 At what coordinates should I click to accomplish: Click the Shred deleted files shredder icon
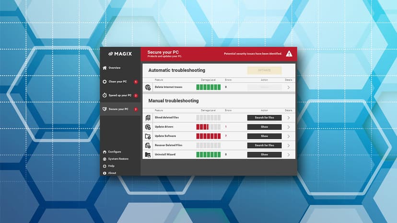click(x=148, y=118)
